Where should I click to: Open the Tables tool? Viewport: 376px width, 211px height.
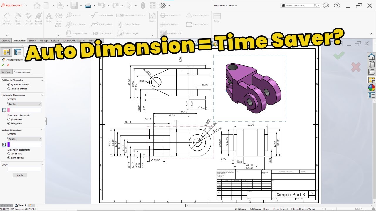(x=217, y=18)
